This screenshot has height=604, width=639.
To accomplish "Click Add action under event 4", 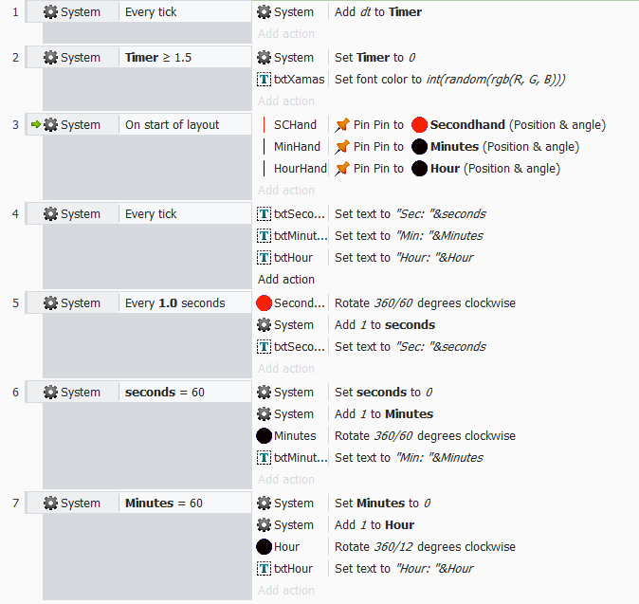I will click(286, 279).
